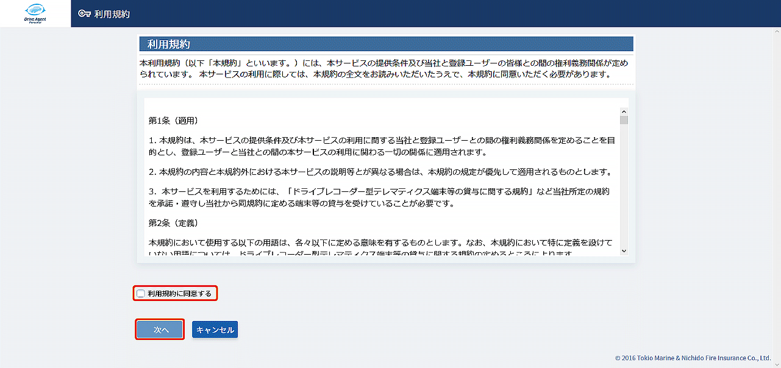Click the Tokio Marine copyright notice
The height and width of the screenshot is (368, 781).
[693, 358]
